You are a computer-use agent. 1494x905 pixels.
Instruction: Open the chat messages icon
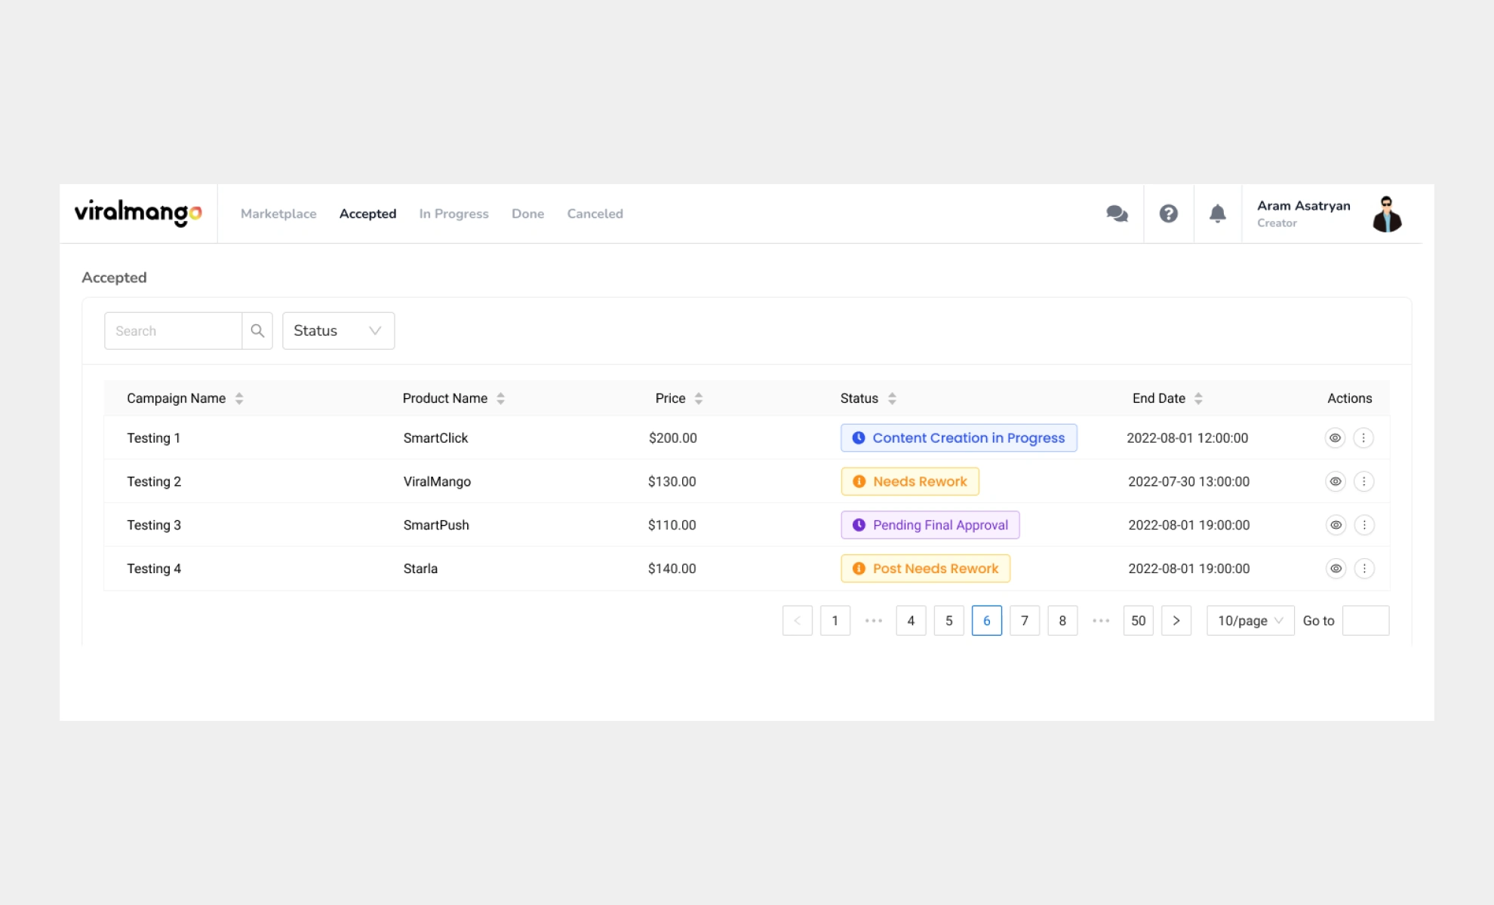point(1117,213)
